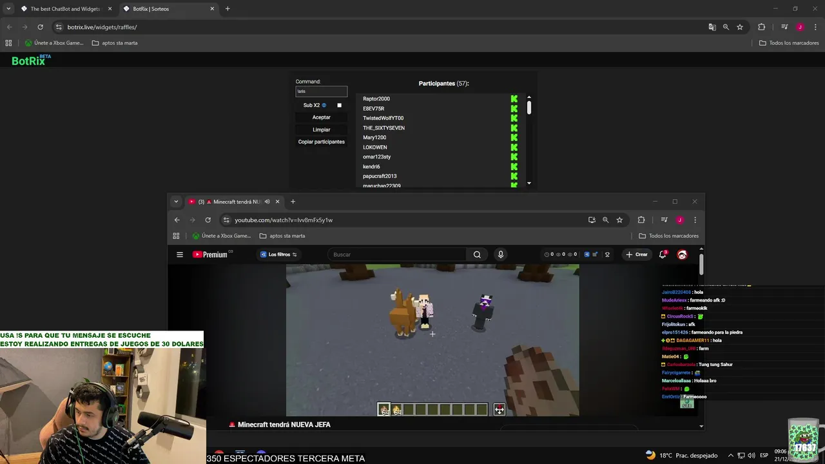The image size is (825, 464).
Task: Open Extensions in YouTube window
Action: pyautogui.click(x=641, y=220)
